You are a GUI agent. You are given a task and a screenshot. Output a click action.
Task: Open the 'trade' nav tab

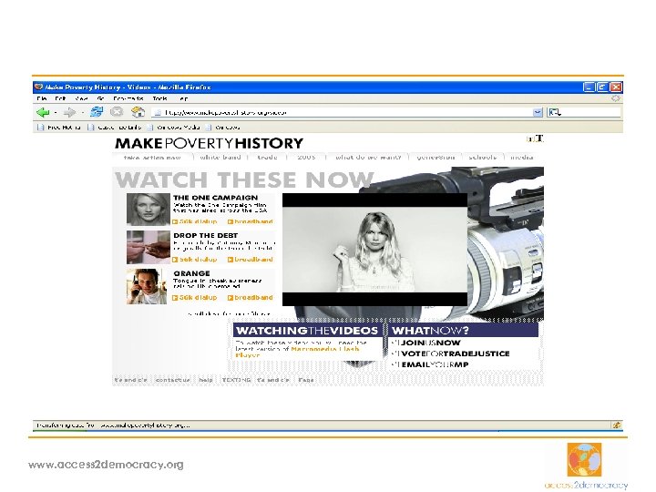[x=267, y=158]
